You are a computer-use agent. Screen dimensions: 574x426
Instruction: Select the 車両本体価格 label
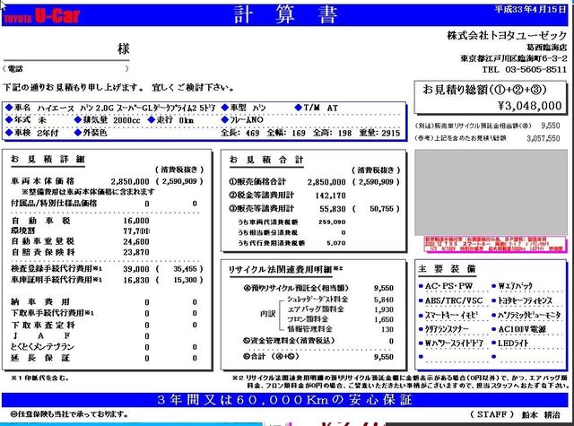43,181
